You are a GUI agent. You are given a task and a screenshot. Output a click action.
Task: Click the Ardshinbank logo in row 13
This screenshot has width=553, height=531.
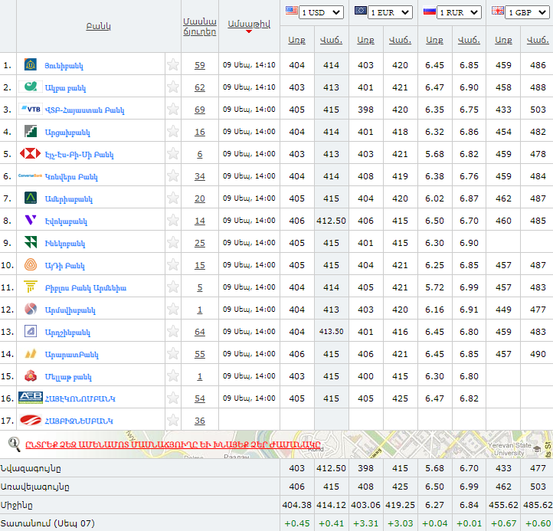[31, 331]
